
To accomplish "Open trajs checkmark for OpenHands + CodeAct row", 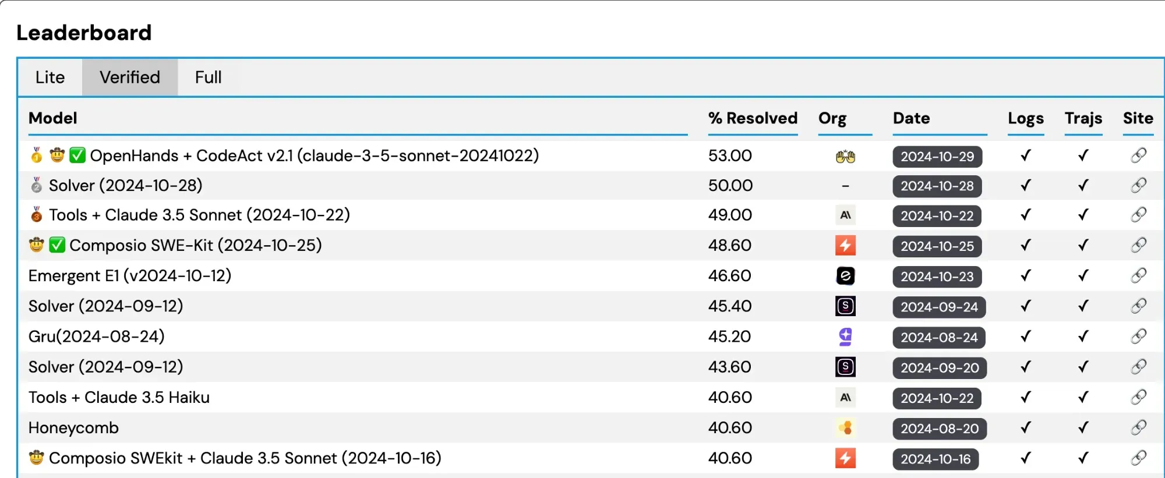I will (x=1083, y=155).
